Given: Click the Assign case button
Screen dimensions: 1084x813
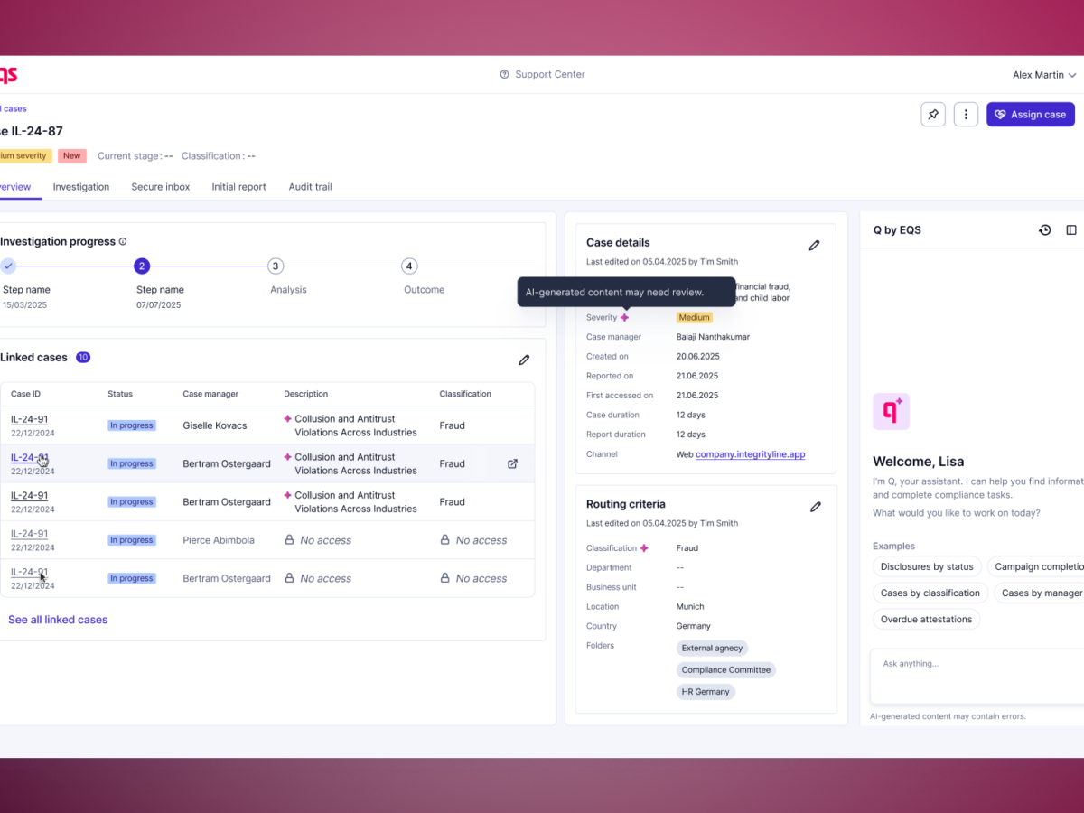Looking at the screenshot, I should click(1031, 115).
